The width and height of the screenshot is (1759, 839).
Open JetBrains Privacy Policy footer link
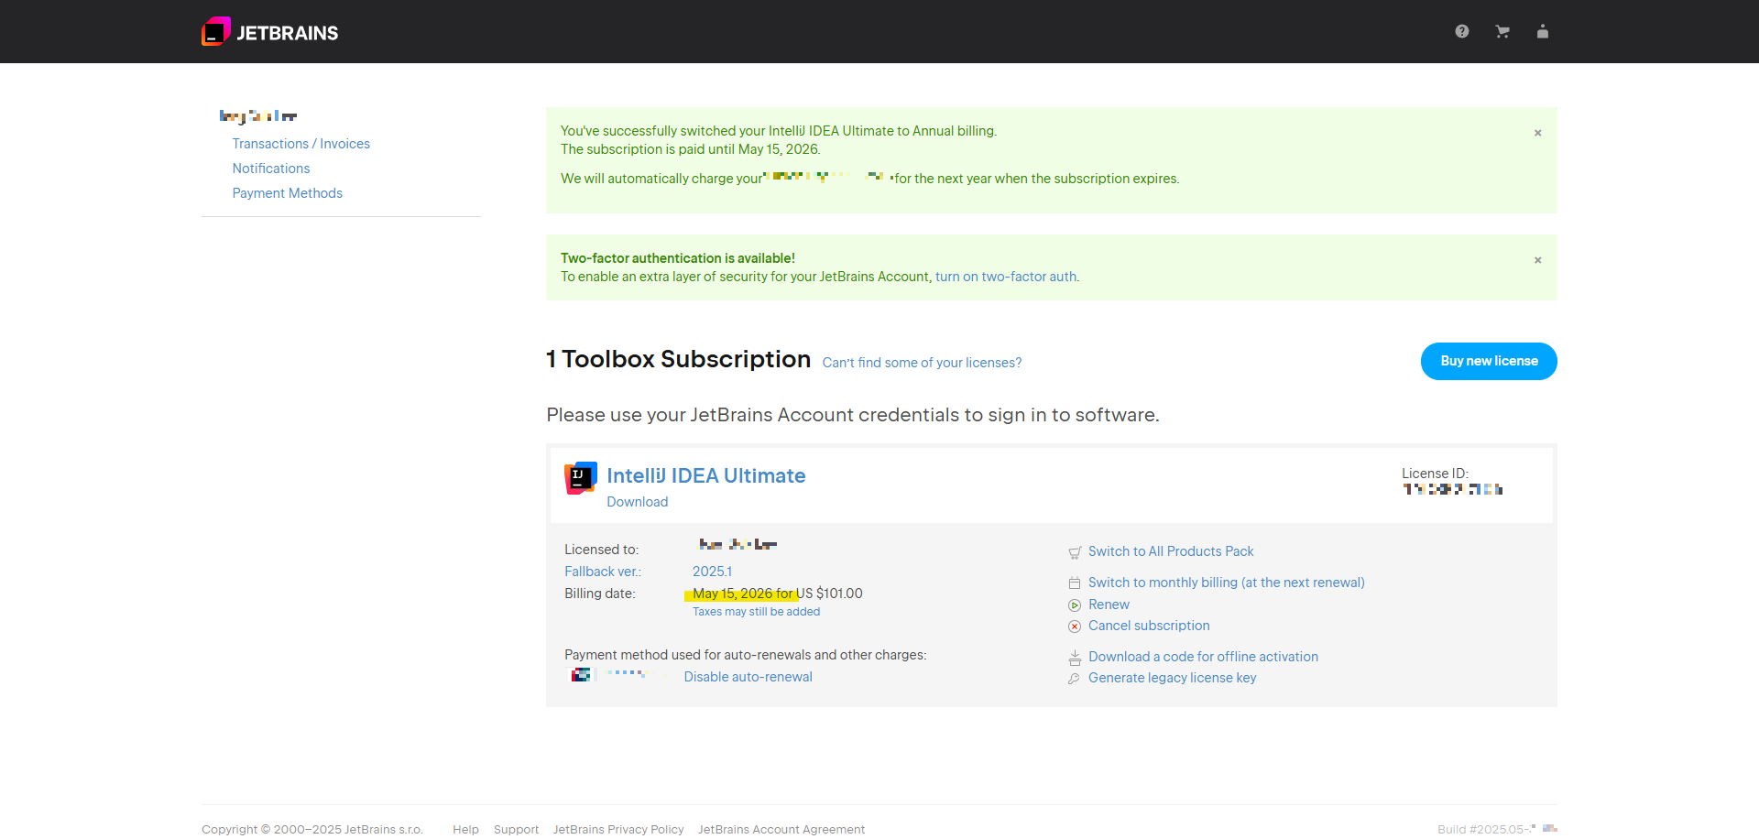(618, 829)
